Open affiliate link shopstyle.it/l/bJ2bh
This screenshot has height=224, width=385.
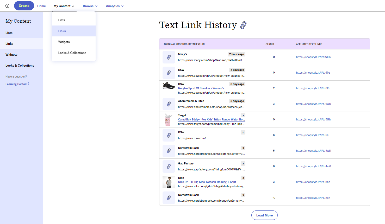point(313,182)
